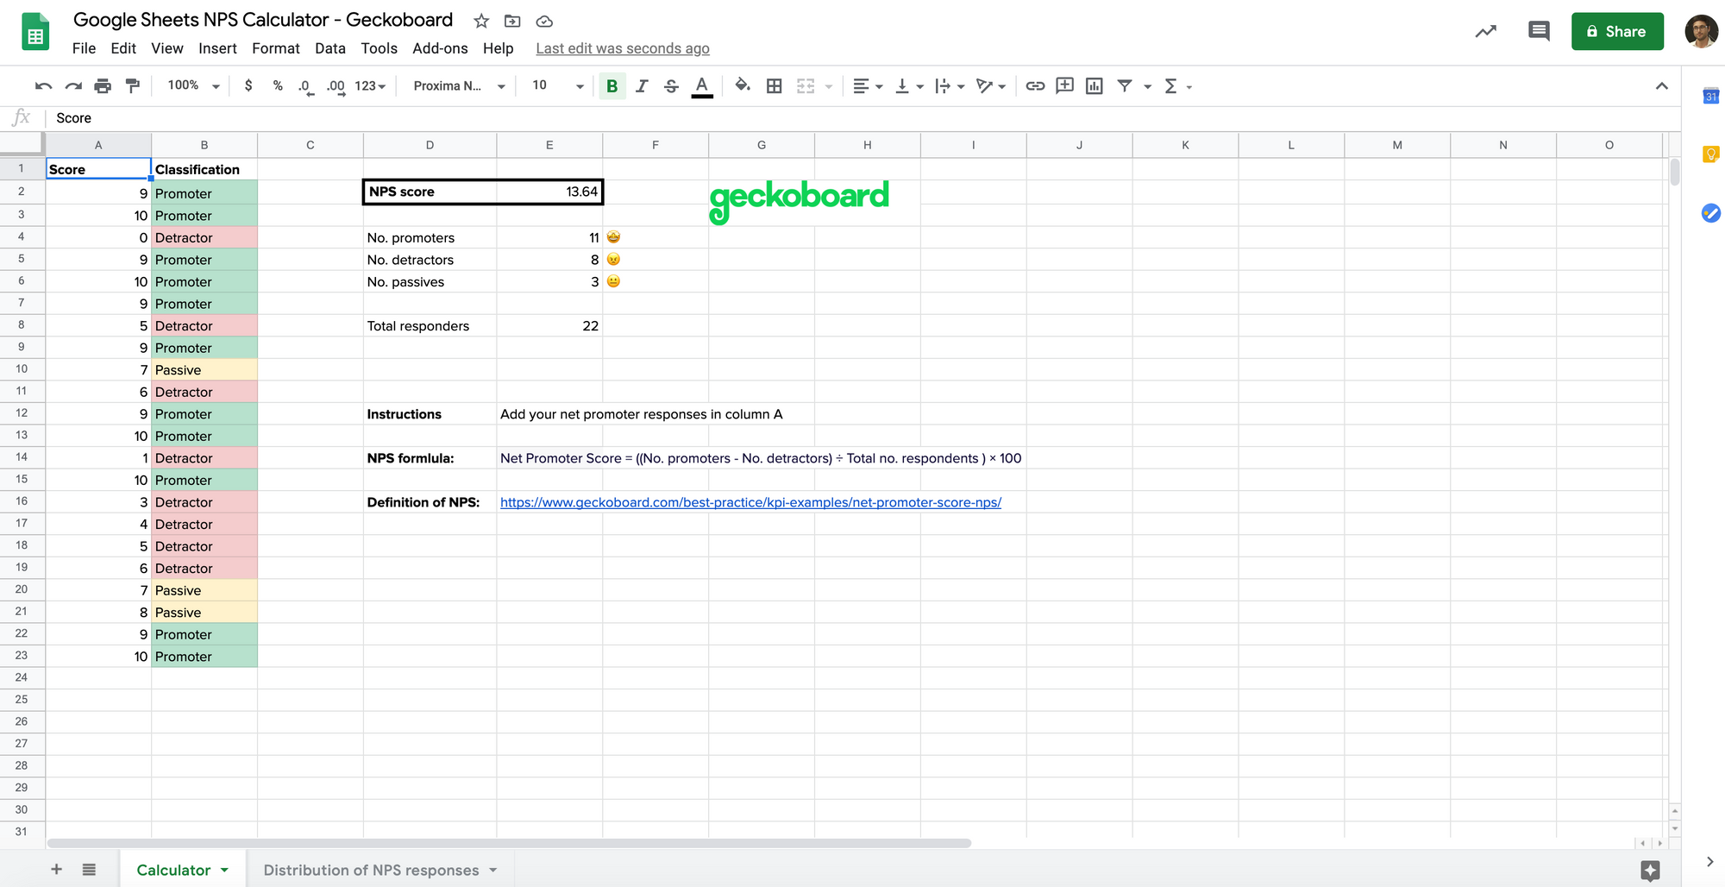Open Calendar in the side panel
1725x887 pixels.
[1711, 96]
